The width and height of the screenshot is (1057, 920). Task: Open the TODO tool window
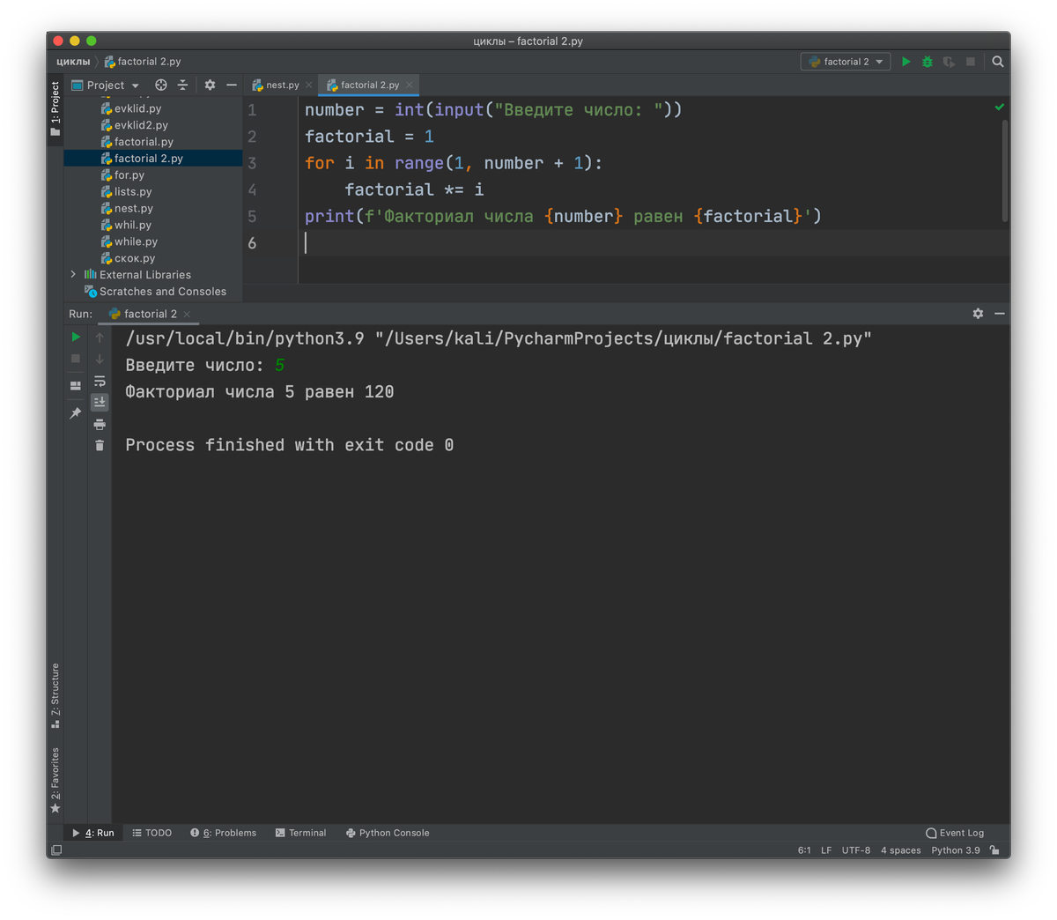pos(152,833)
